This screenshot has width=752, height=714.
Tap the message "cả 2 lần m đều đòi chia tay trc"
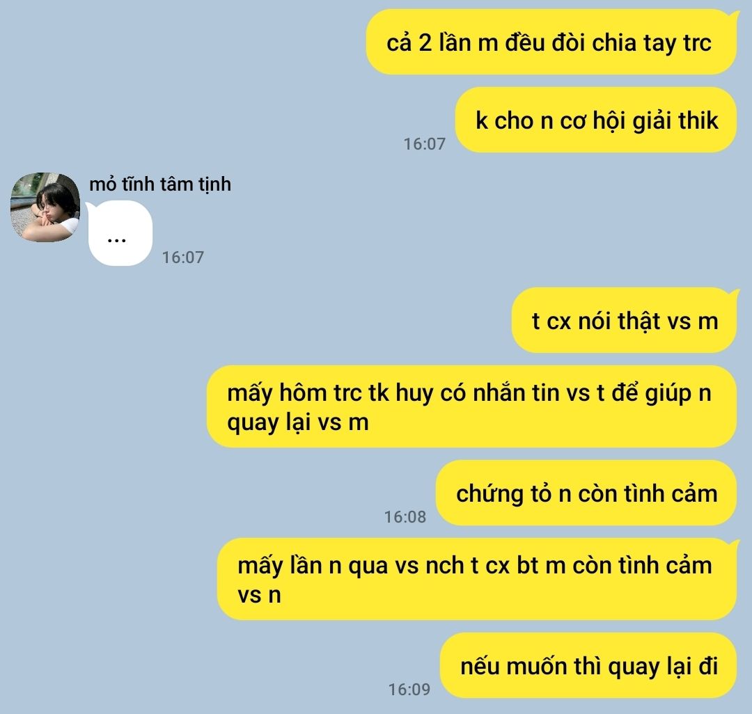click(551, 42)
